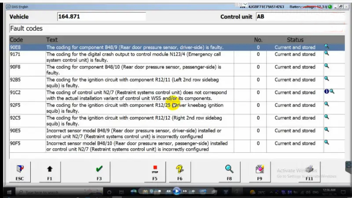This screenshot has height=198, width=352.
Task: Click the F5 stop button
Action: click(x=155, y=172)
